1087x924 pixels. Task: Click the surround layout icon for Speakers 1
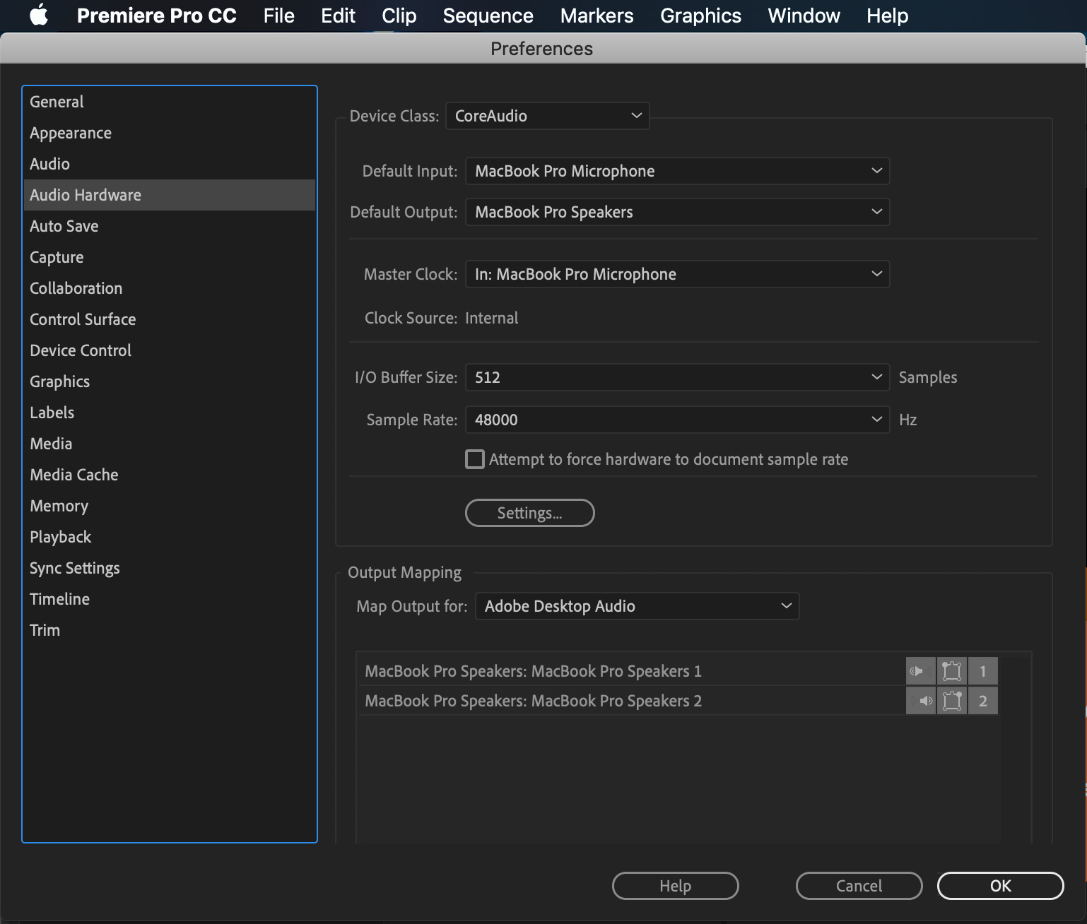point(951,671)
